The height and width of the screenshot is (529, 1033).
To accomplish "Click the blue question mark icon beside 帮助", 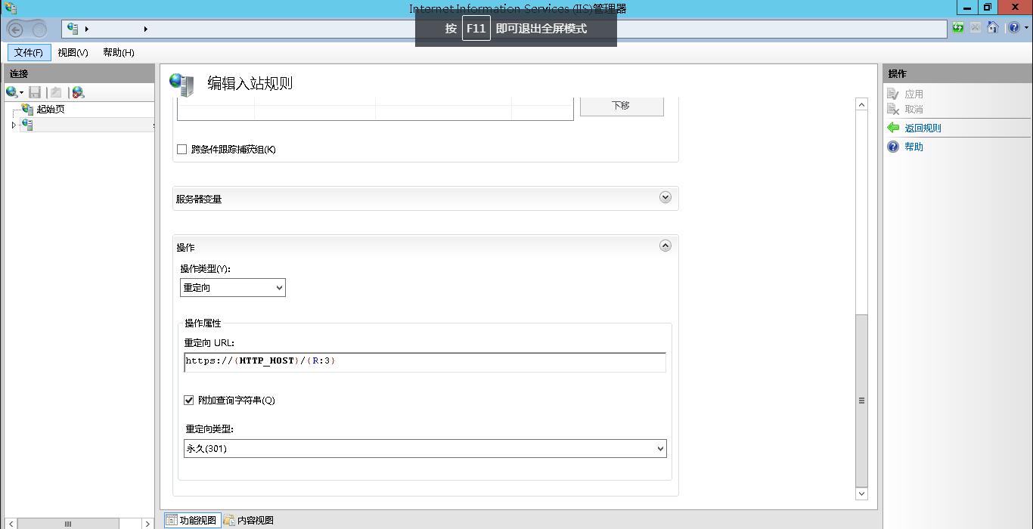I will coord(893,147).
